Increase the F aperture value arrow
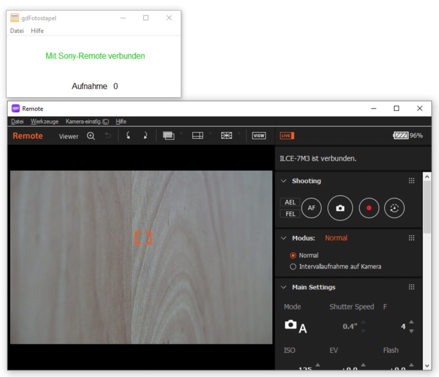Viewport: 439px width, 377px height. tap(412, 322)
